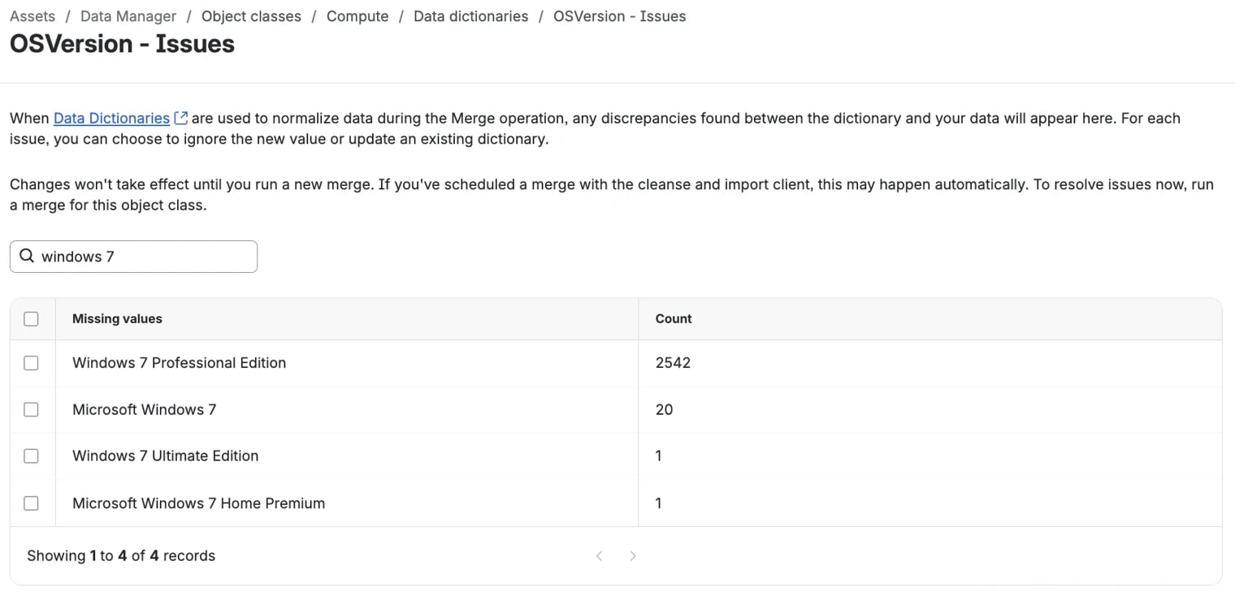This screenshot has width=1235, height=609.
Task: Click the count value 2542
Action: click(673, 363)
